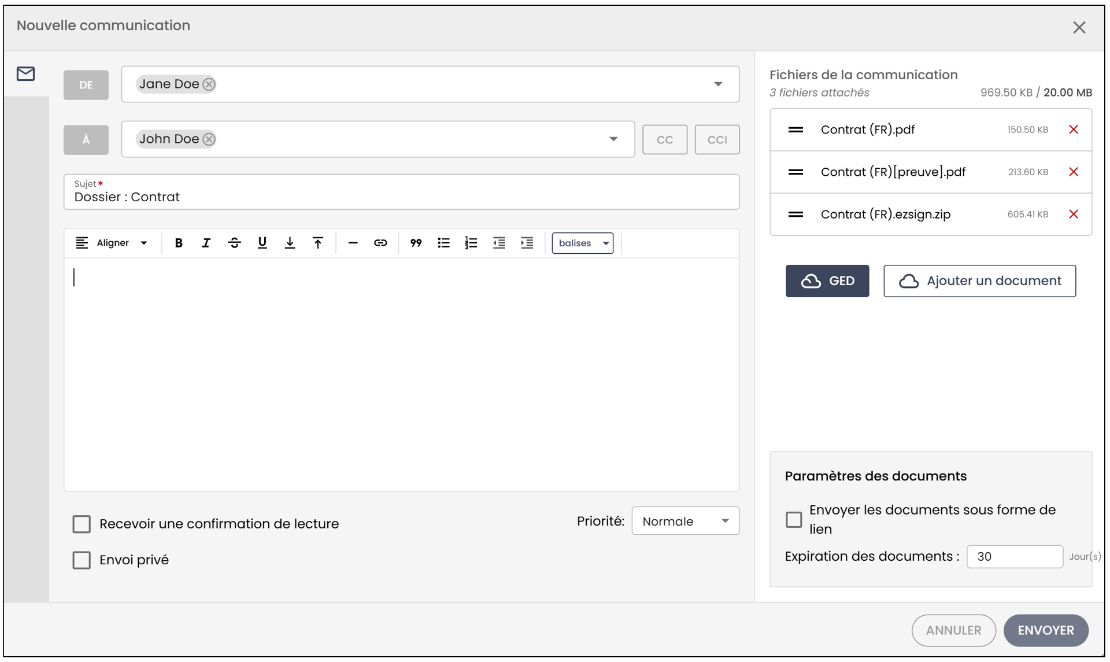Image resolution: width=1110 pixels, height=662 pixels.
Task: Click Ajouter un document button
Action: (x=979, y=281)
